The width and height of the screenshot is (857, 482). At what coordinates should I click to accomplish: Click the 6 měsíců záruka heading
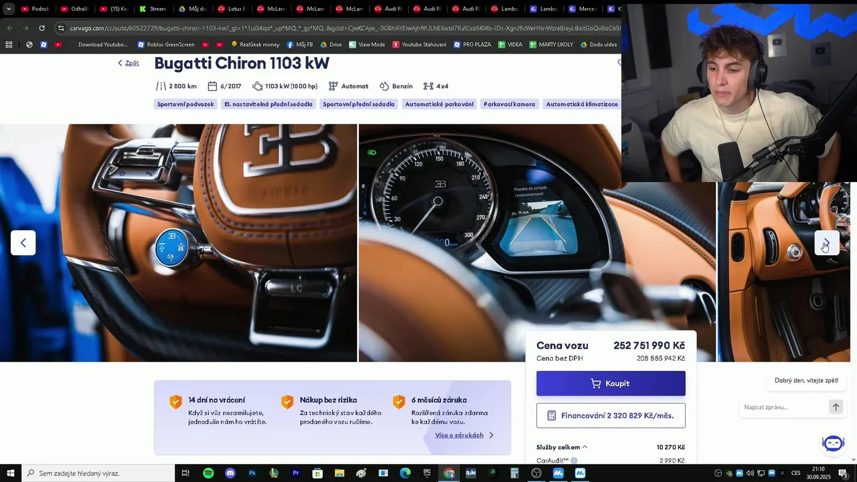(x=439, y=400)
